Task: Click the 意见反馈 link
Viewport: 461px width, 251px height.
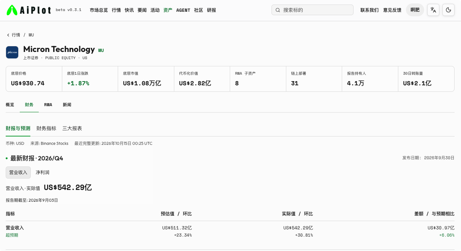Action: [x=392, y=10]
